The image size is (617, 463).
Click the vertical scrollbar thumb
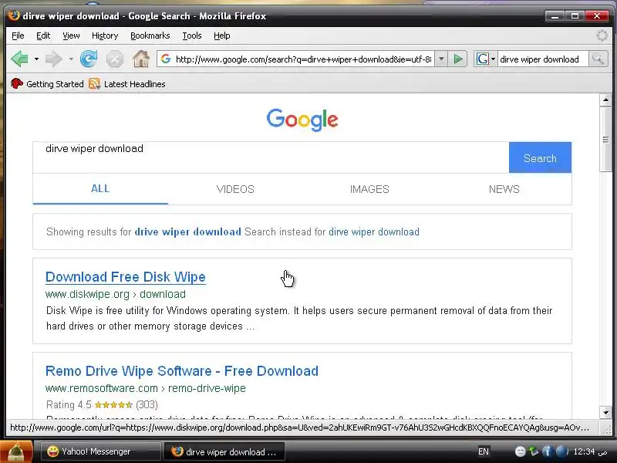point(606,139)
